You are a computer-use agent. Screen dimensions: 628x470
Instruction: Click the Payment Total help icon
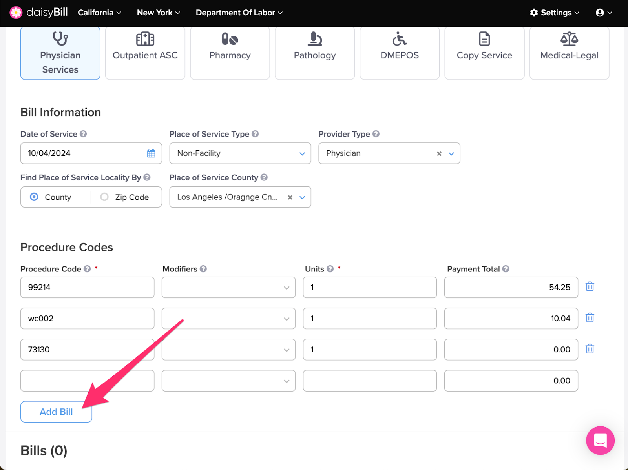coord(506,269)
